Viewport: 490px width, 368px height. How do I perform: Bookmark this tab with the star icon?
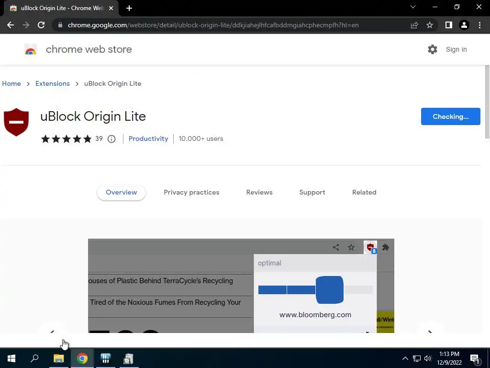430,25
